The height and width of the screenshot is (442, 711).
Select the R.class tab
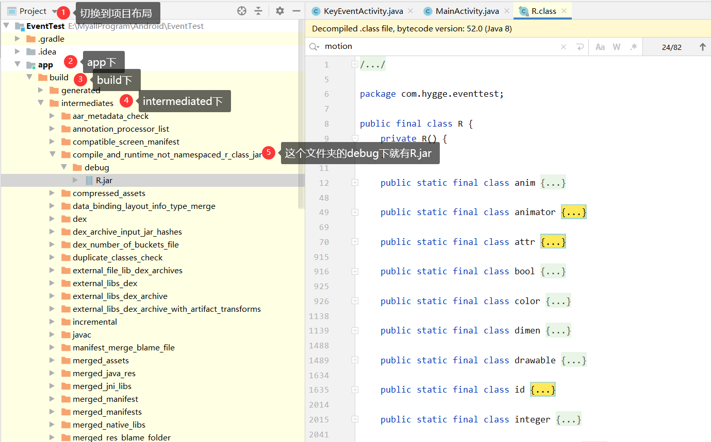tap(544, 11)
